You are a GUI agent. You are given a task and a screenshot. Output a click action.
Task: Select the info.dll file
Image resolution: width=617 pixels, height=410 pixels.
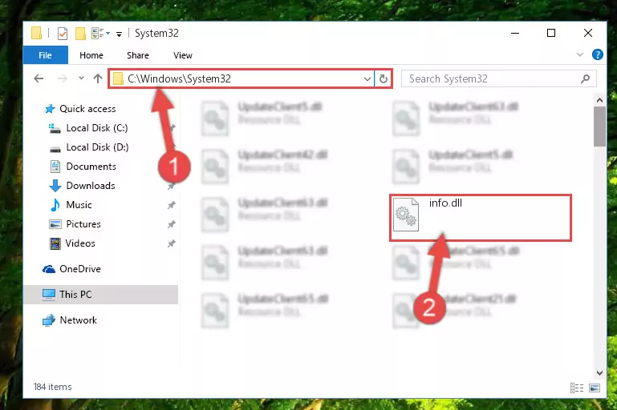coord(480,217)
